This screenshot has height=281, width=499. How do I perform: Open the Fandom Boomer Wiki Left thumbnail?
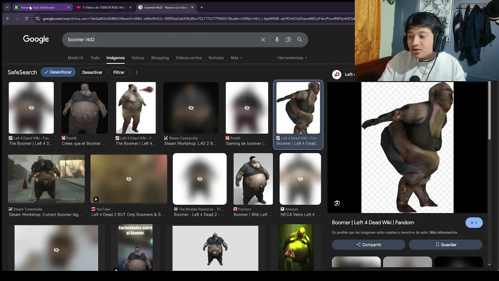click(253, 179)
